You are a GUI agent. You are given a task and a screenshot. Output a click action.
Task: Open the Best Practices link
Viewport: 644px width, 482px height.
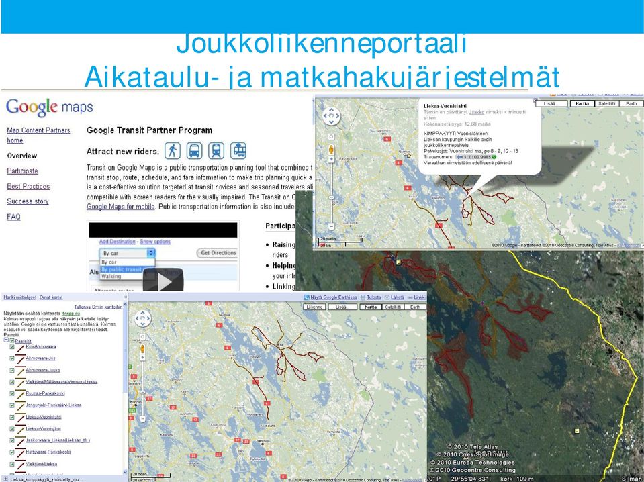tap(28, 187)
